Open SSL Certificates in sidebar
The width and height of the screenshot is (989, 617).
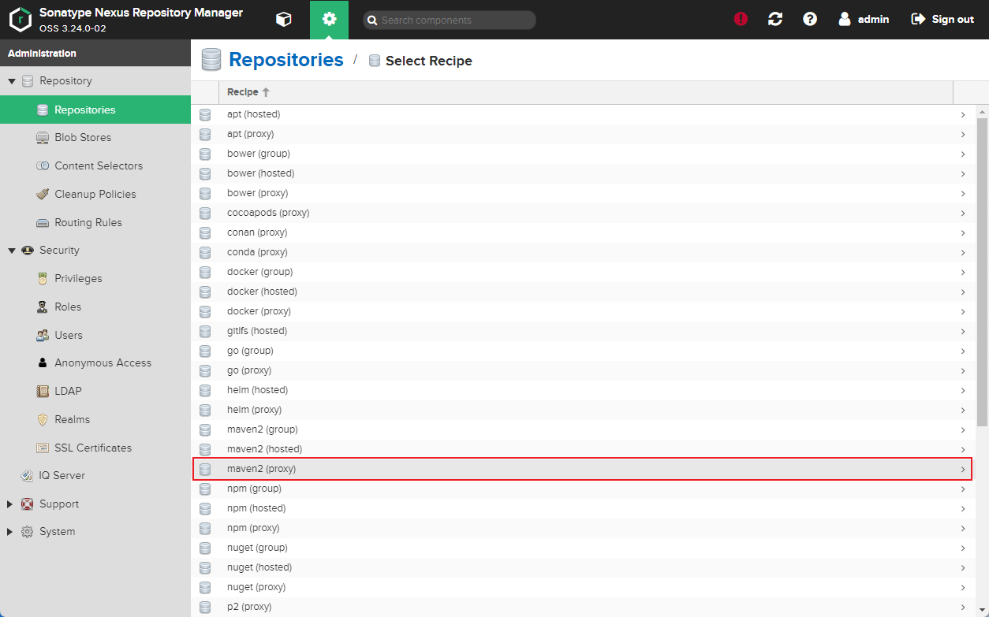pyautogui.click(x=95, y=448)
